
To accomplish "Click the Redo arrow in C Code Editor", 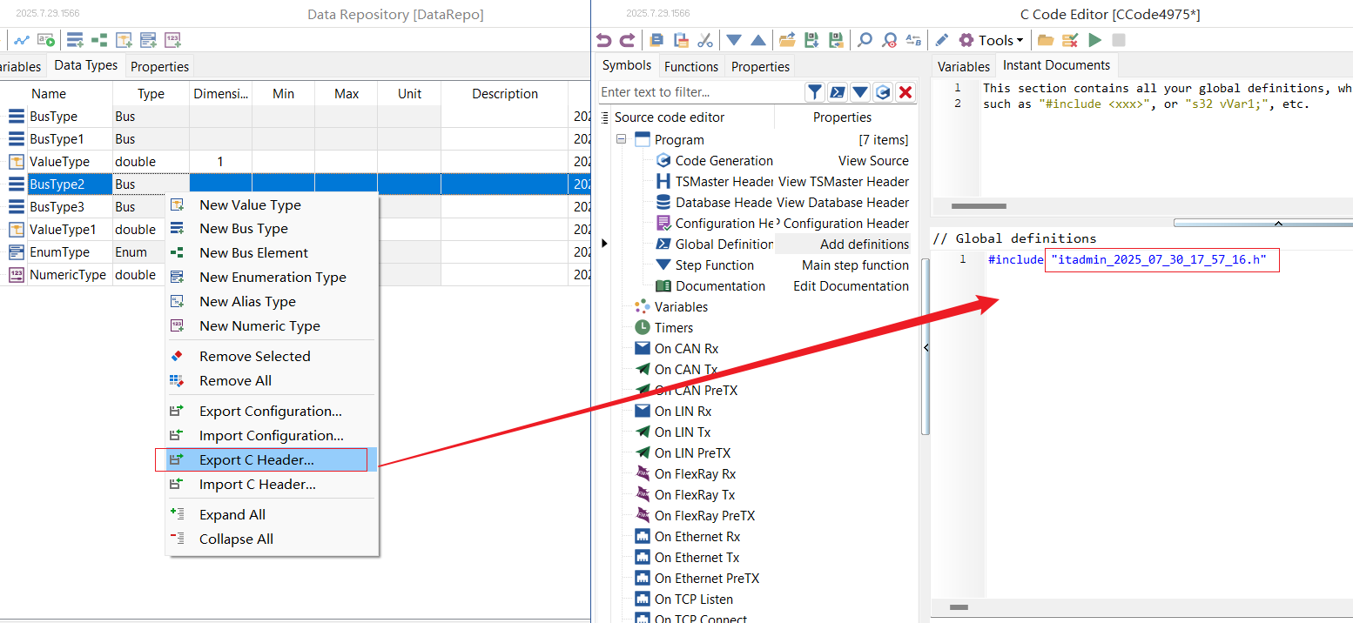I will coord(627,40).
